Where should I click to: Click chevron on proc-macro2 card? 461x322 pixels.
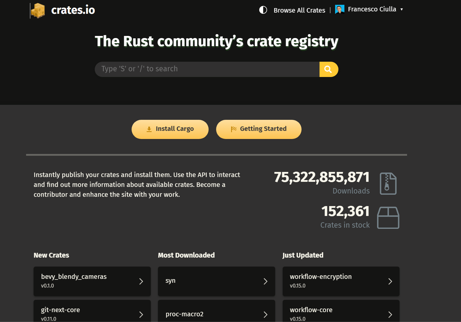pos(266,315)
